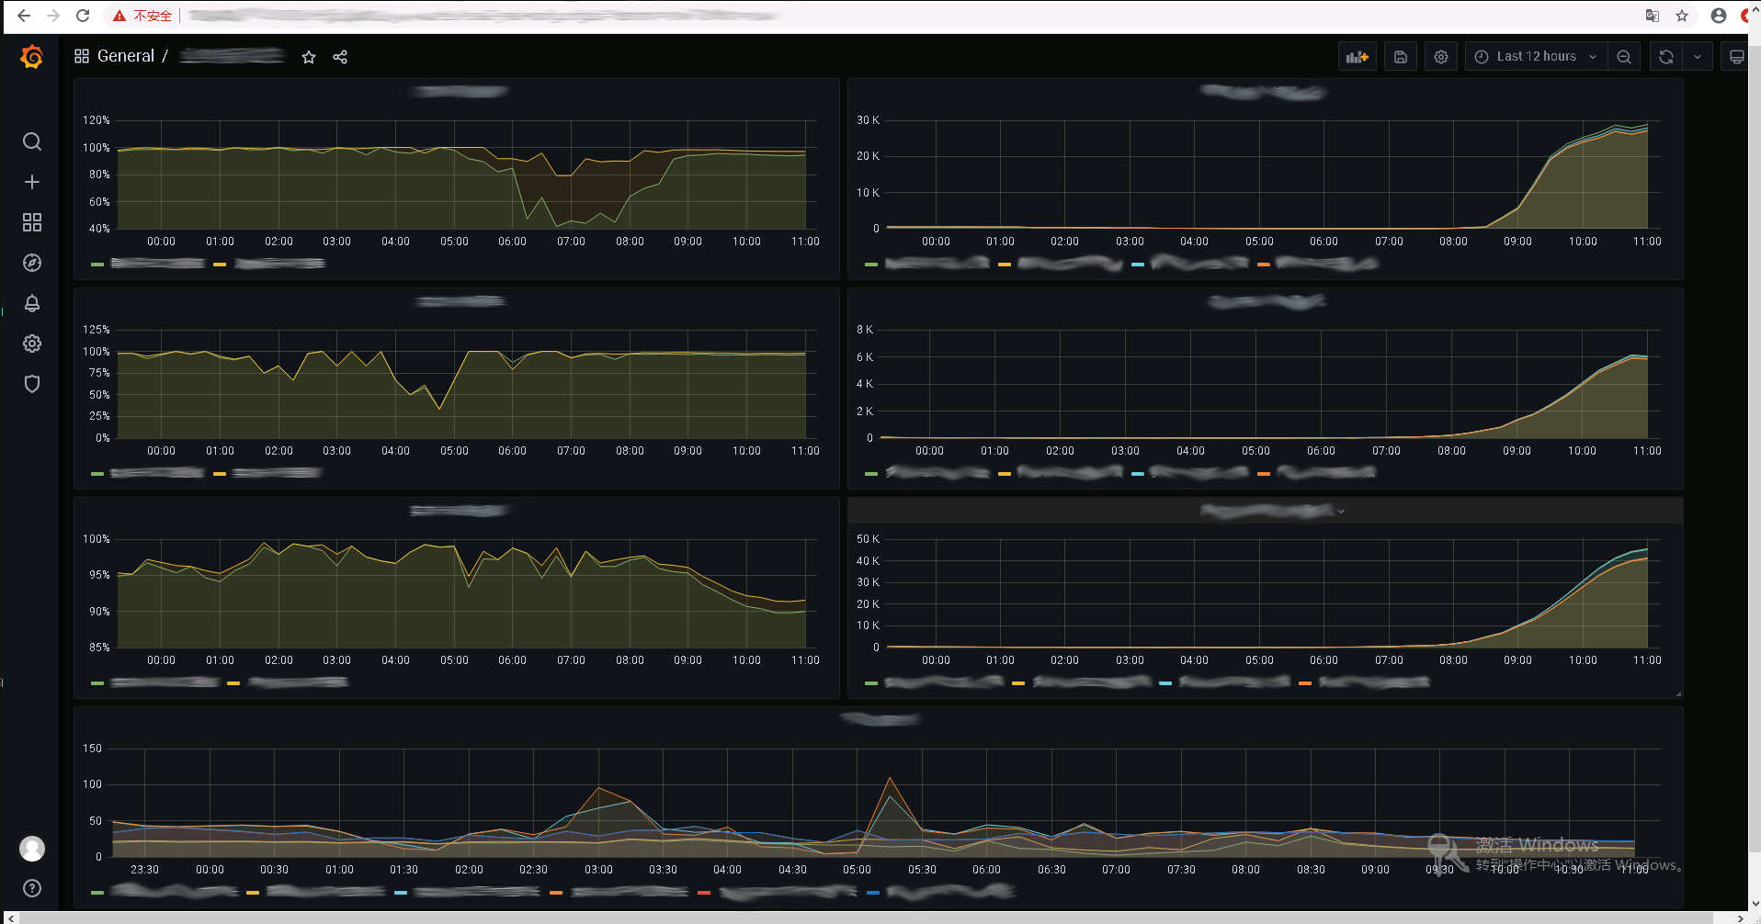Screen dimensions: 1761x924
Task: Toggle the dark blue legend series of the bottom chart
Action: (941, 892)
